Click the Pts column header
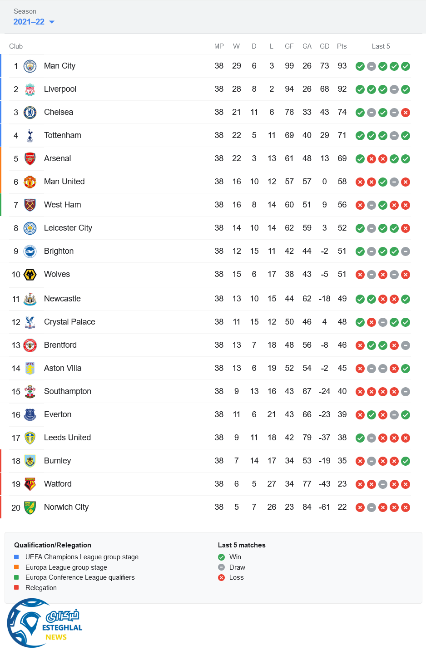 [342, 46]
